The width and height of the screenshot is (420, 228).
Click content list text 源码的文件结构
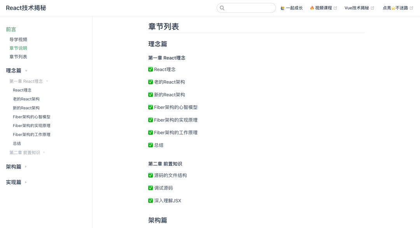[x=170, y=175]
